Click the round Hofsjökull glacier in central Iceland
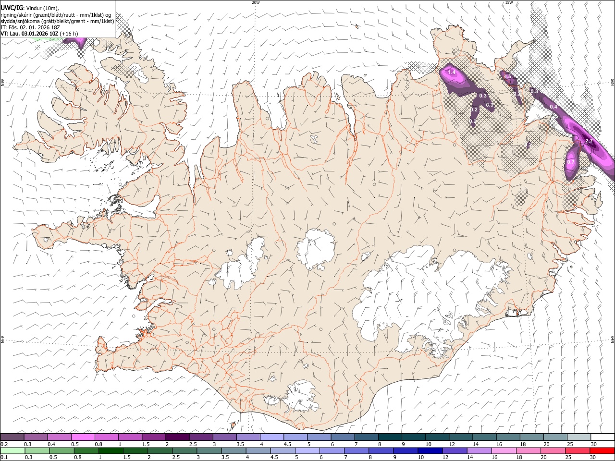This screenshot has height=461, width=615. (316, 249)
